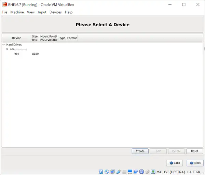Select the Free space row
Image resolution: width=205 pixels, height=175 pixels.
(16, 54)
